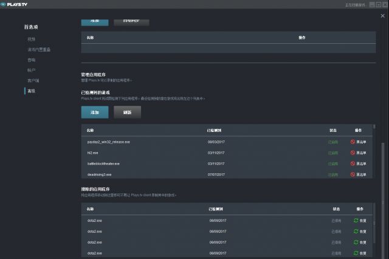The width and height of the screenshot is (389, 259).
Task: Select the 高级 preferences section
Action: (x=31, y=91)
